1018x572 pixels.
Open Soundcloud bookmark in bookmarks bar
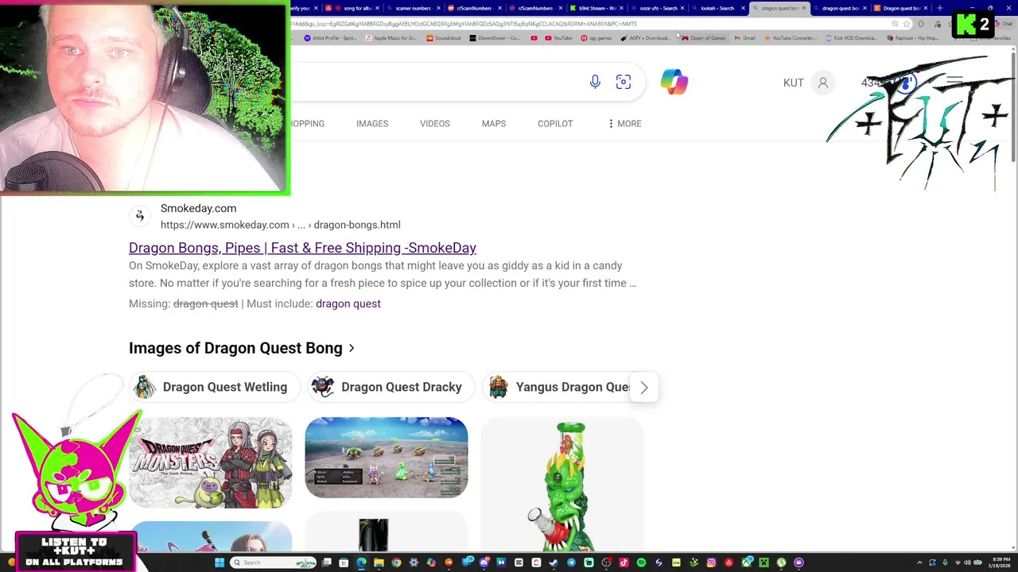(443, 38)
